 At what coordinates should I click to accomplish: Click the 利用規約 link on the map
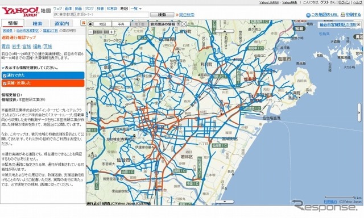pos(330,202)
